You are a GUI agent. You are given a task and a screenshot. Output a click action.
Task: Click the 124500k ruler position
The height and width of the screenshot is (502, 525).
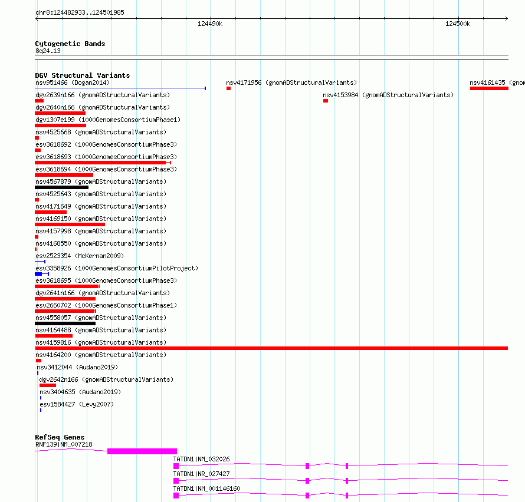(458, 24)
